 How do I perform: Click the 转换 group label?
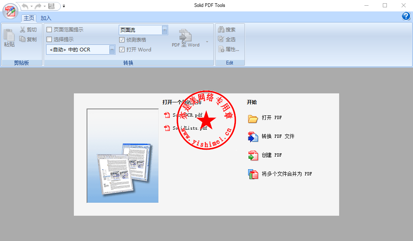tap(128, 63)
